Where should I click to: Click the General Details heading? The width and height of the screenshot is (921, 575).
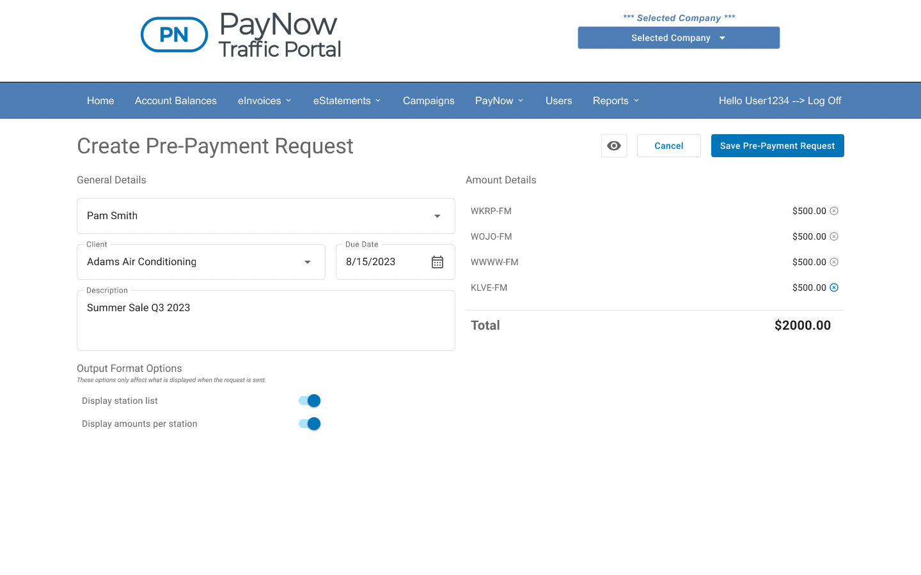[x=111, y=180]
